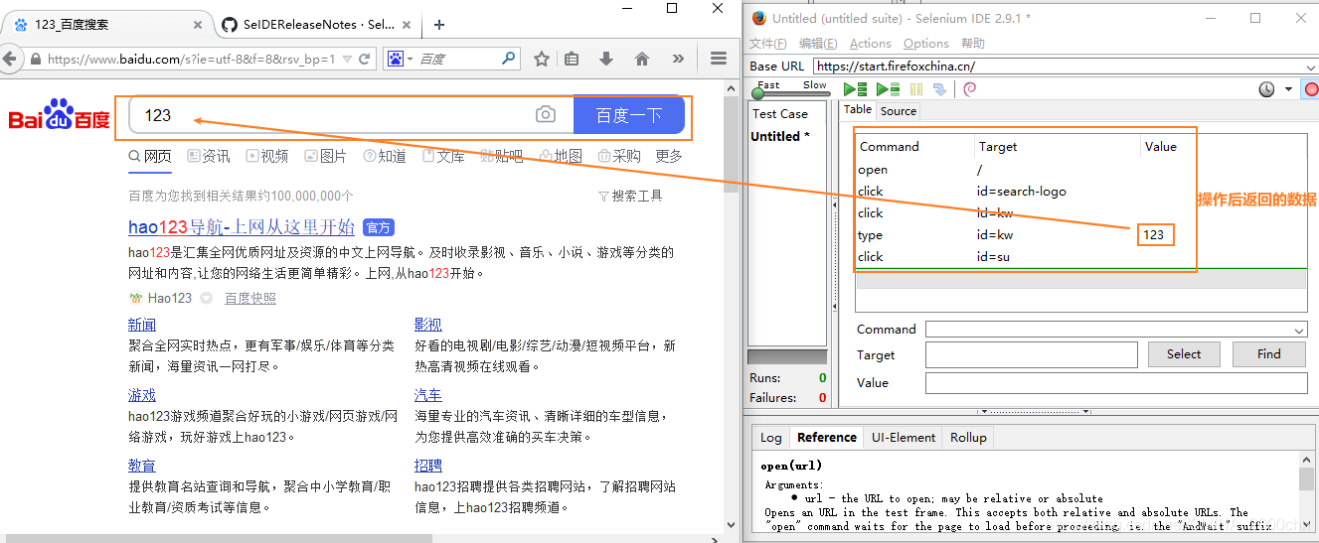Close the '123_百度搜索' tab

(x=199, y=25)
